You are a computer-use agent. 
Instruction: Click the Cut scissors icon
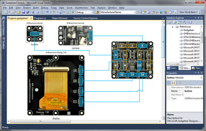pyautogui.click(x=33, y=12)
